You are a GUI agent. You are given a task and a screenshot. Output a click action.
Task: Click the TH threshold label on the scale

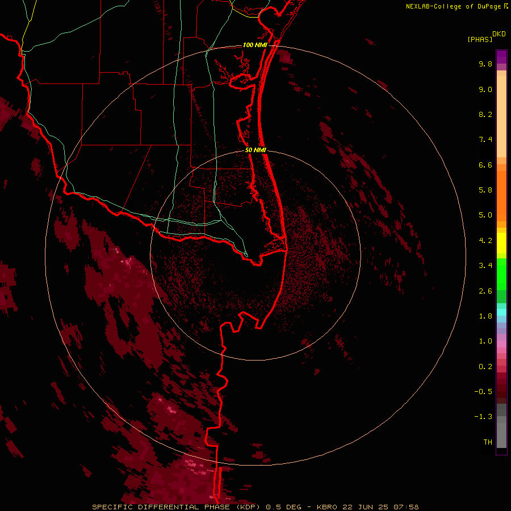488,442
